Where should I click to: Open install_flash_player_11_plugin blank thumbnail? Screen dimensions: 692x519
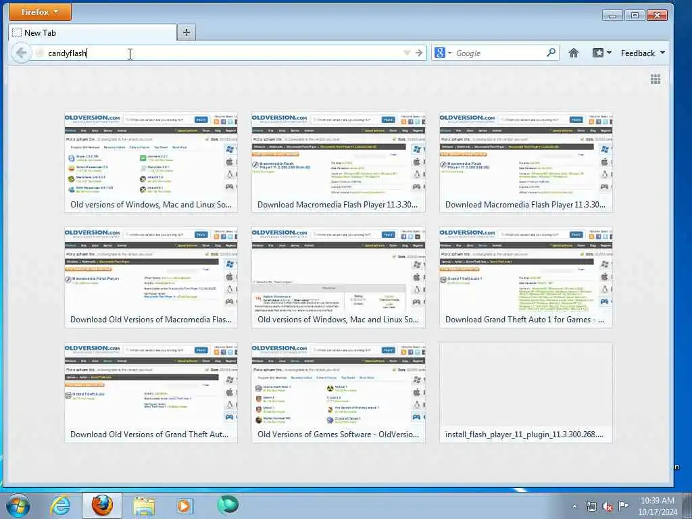(526, 393)
